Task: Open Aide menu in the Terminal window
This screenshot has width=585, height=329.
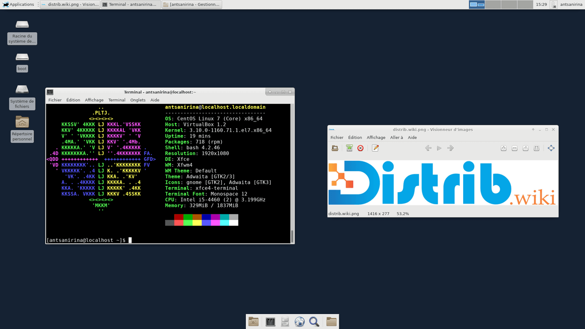Action: pyautogui.click(x=155, y=100)
